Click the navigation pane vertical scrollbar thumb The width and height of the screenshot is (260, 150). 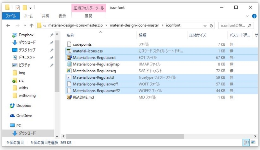(x=57, y=66)
